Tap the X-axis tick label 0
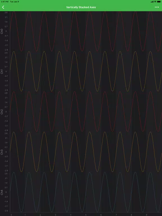The height and width of the screenshot is (216, 162). 11,215
